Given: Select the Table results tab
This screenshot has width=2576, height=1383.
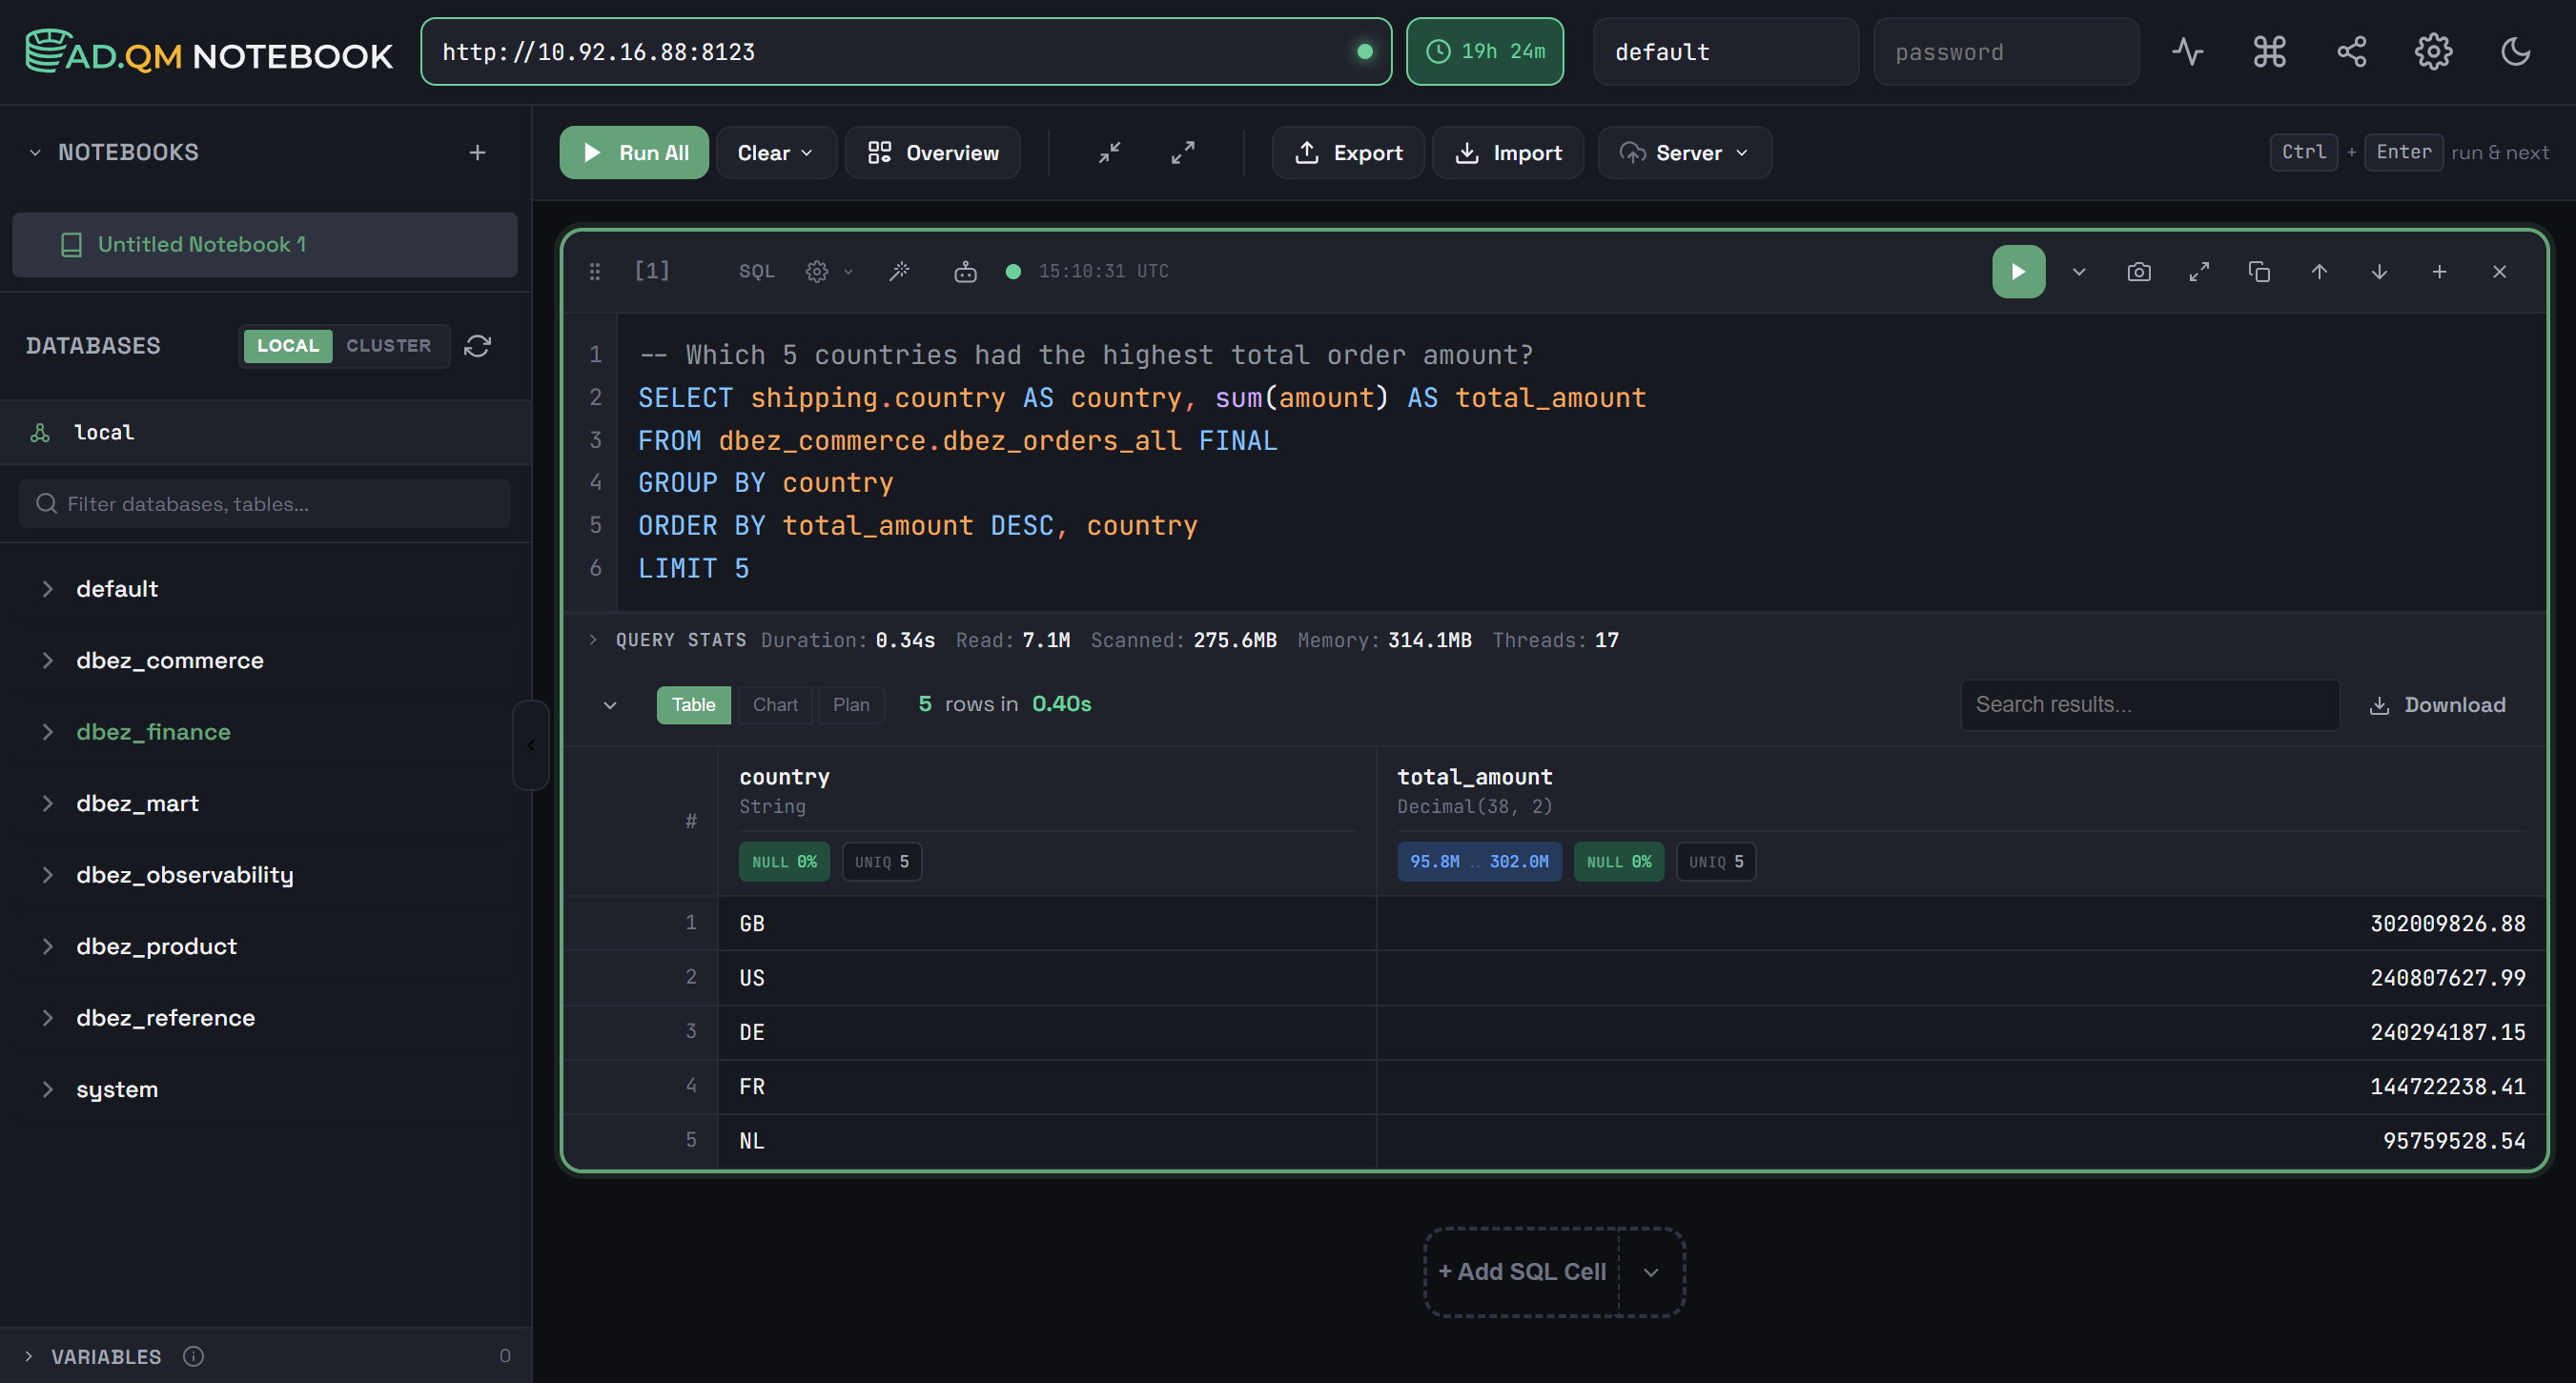Looking at the screenshot, I should [693, 704].
